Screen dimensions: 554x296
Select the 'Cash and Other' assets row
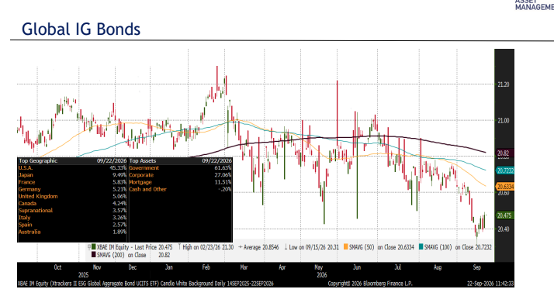pyautogui.click(x=180, y=189)
